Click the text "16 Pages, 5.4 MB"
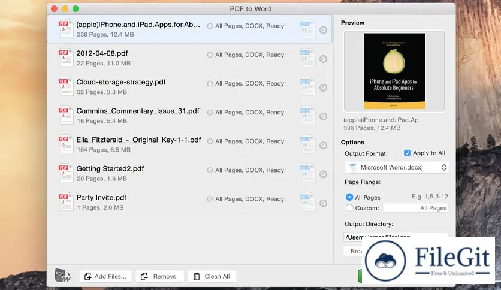This screenshot has height=290, width=501. pos(102,121)
